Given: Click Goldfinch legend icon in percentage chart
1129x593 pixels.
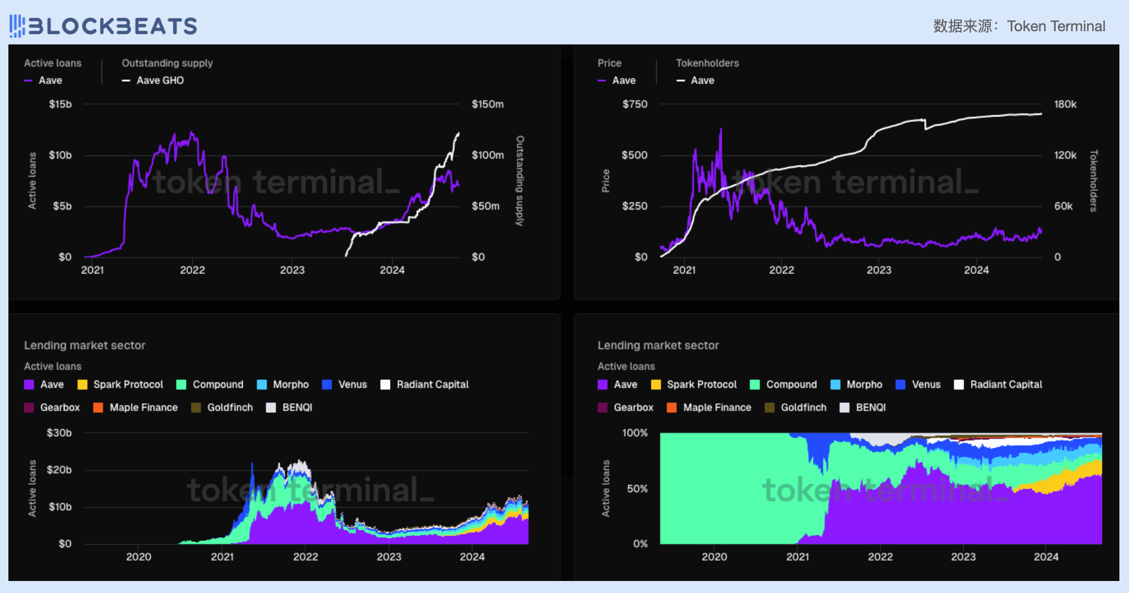Looking at the screenshot, I should point(770,408).
